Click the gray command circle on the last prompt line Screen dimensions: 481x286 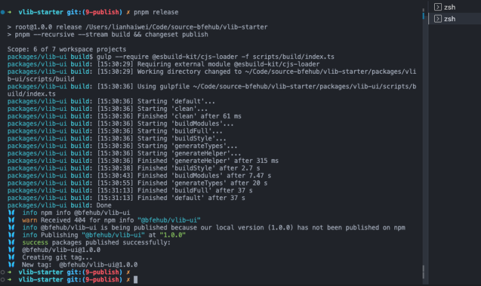tap(3, 280)
